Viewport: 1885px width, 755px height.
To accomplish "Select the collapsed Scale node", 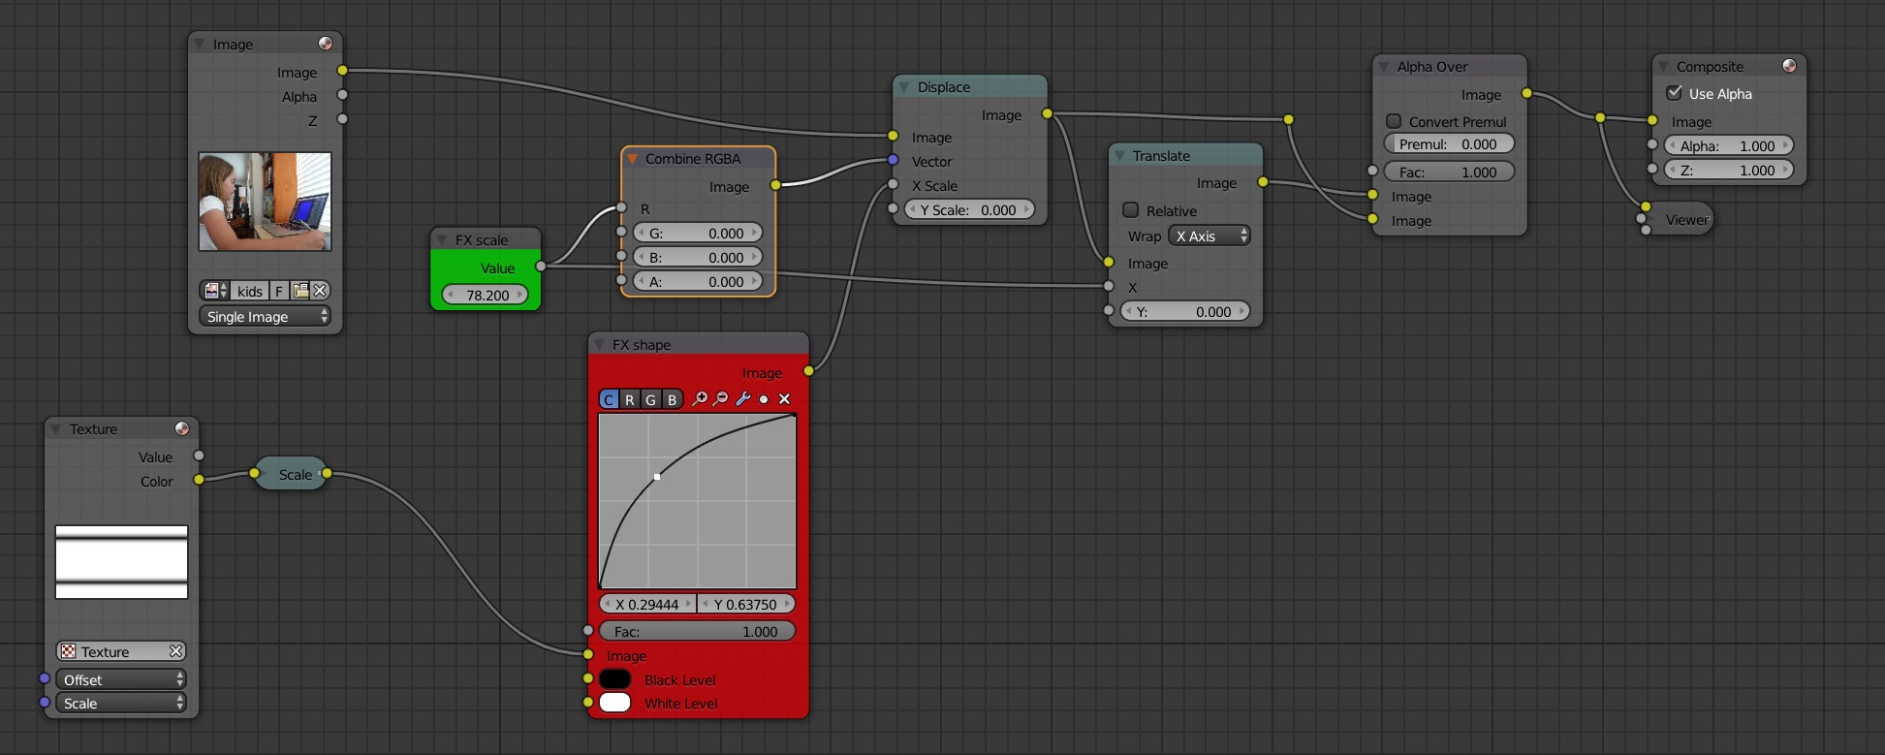I will click(x=291, y=474).
